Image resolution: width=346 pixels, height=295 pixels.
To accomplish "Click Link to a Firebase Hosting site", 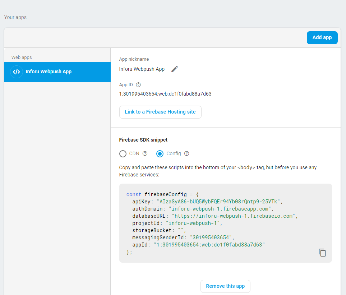I will tap(160, 112).
